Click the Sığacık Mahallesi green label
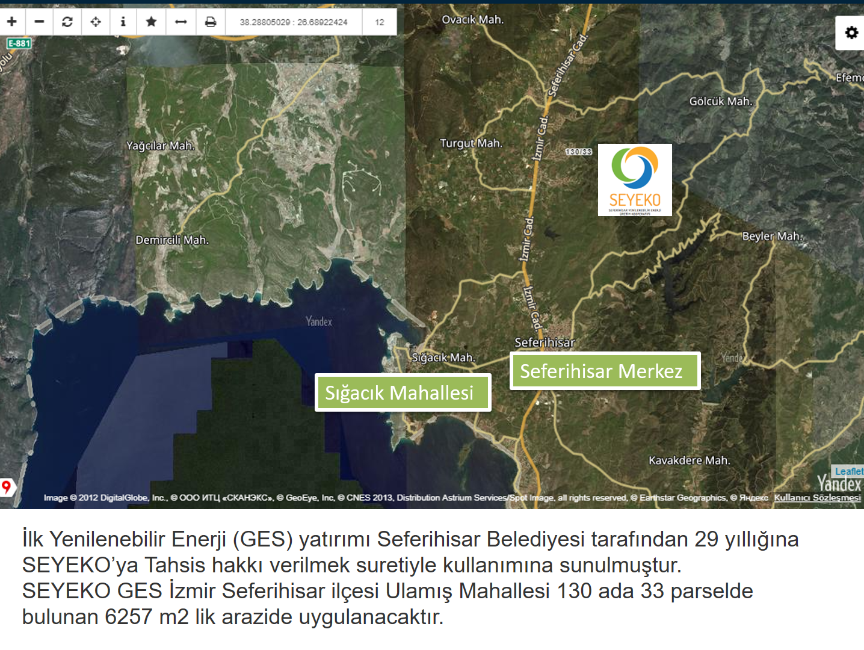This screenshot has height=650, width=864. [x=403, y=392]
